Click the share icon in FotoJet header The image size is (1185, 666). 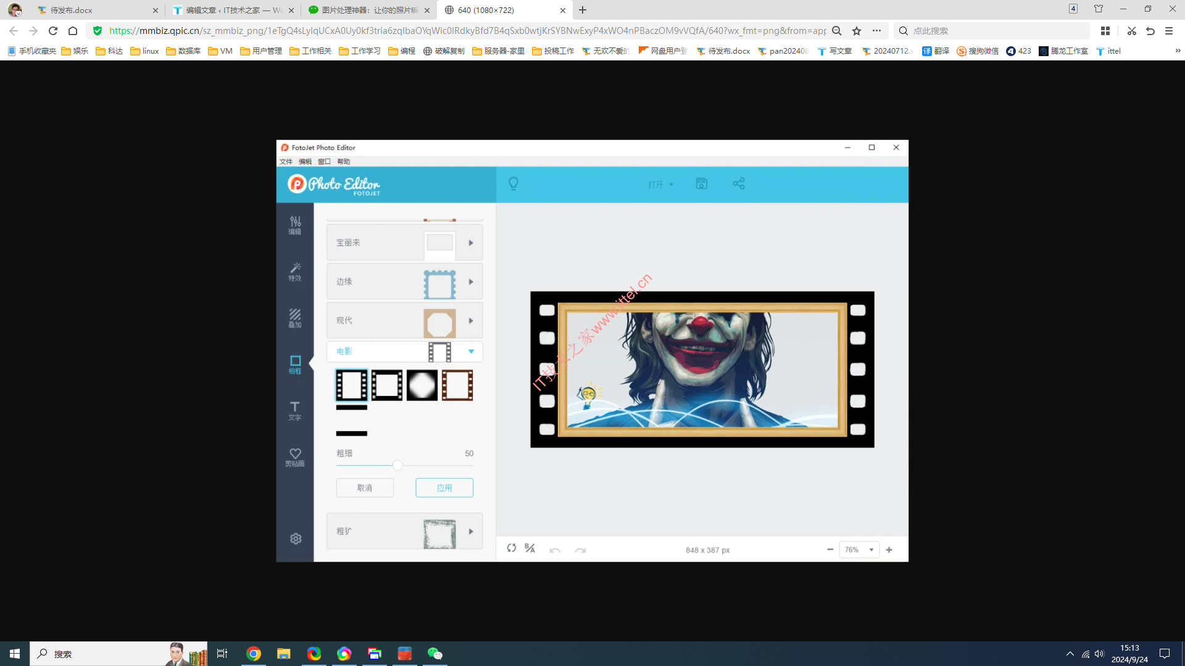[739, 184]
